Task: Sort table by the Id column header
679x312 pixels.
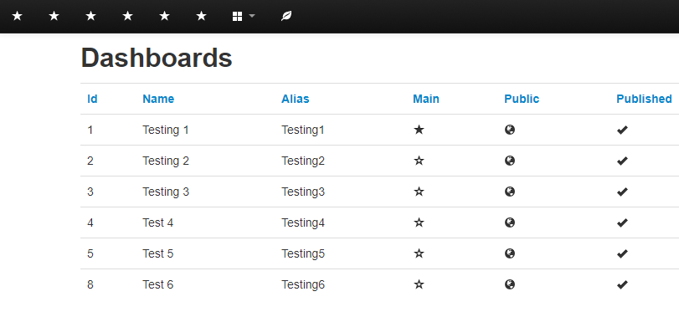Action: [92, 99]
